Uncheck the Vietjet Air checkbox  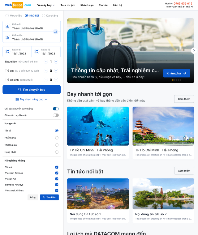click(57, 179)
